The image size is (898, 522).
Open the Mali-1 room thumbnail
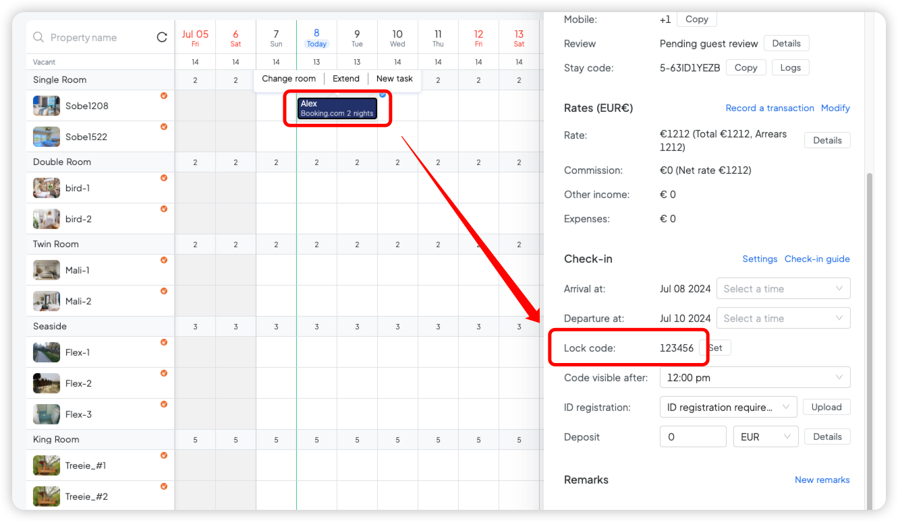click(47, 270)
